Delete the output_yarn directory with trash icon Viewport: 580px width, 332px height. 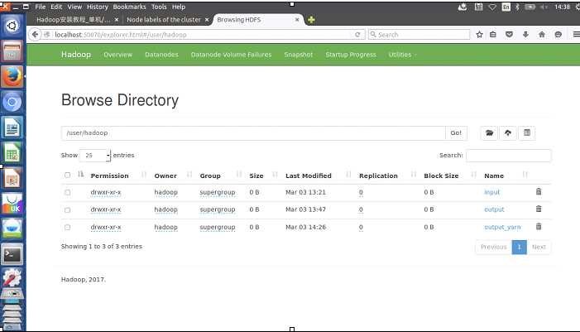click(539, 227)
